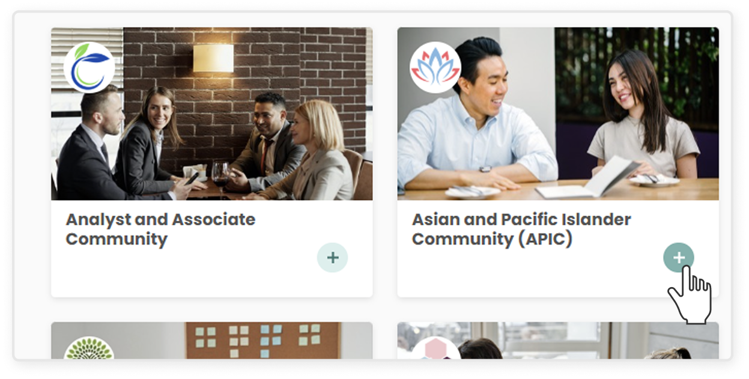View the business meeting photo with brick wall
The image size is (749, 379).
[211, 114]
